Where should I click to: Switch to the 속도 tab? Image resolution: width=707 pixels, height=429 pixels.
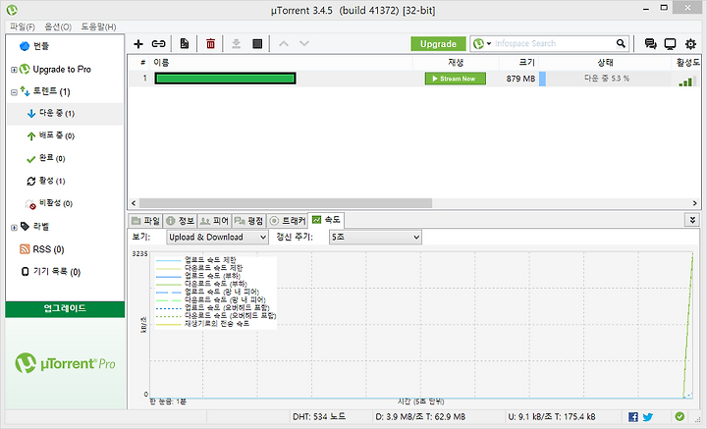click(326, 220)
